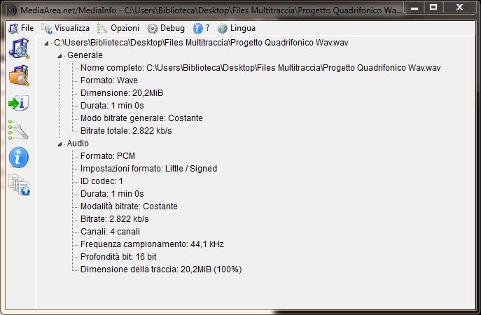Viewport: 481px width, 315px height.
Task: Select Durata row under Audio
Action: (x=112, y=193)
